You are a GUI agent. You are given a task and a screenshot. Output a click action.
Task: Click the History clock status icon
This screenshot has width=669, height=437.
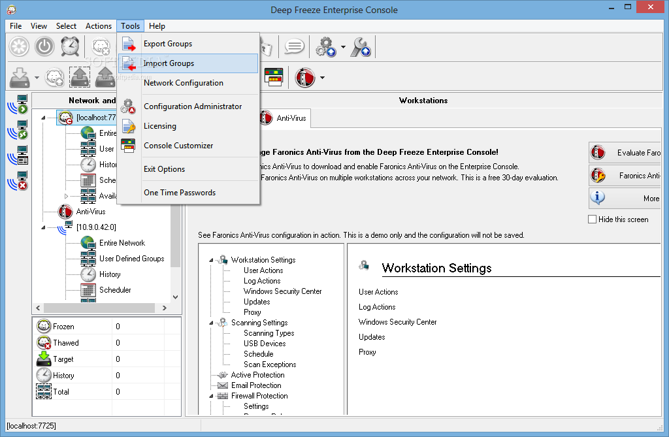(44, 375)
